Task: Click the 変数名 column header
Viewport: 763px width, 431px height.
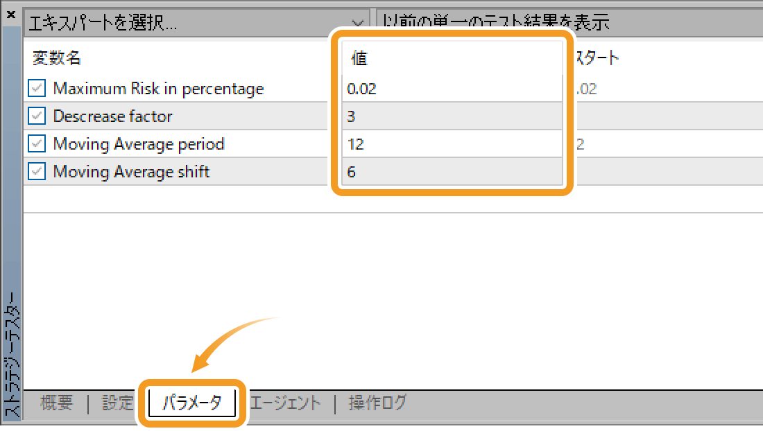Action: point(56,58)
